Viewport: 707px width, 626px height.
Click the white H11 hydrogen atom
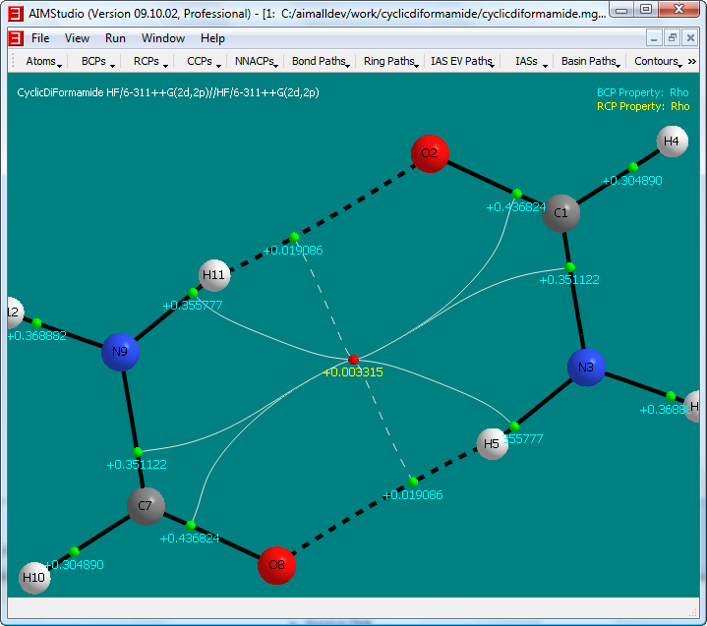coord(214,275)
